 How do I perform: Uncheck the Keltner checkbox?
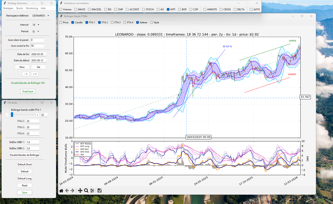(138, 22)
